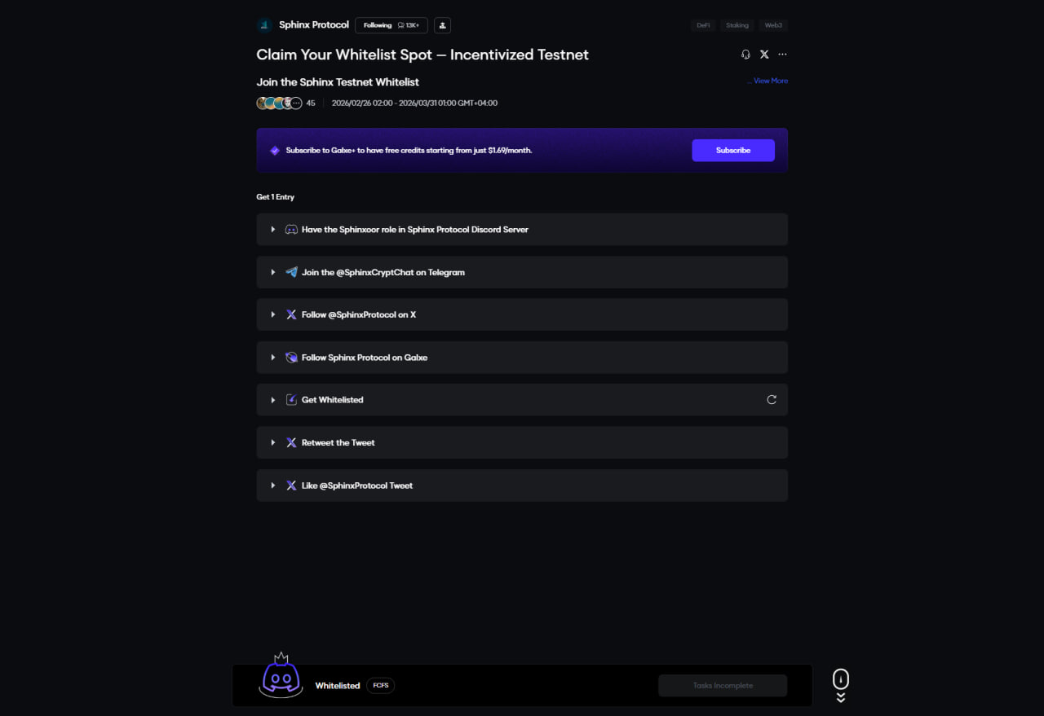This screenshot has width=1044, height=716.
Task: Open the three-dot more options menu
Action: coord(783,55)
